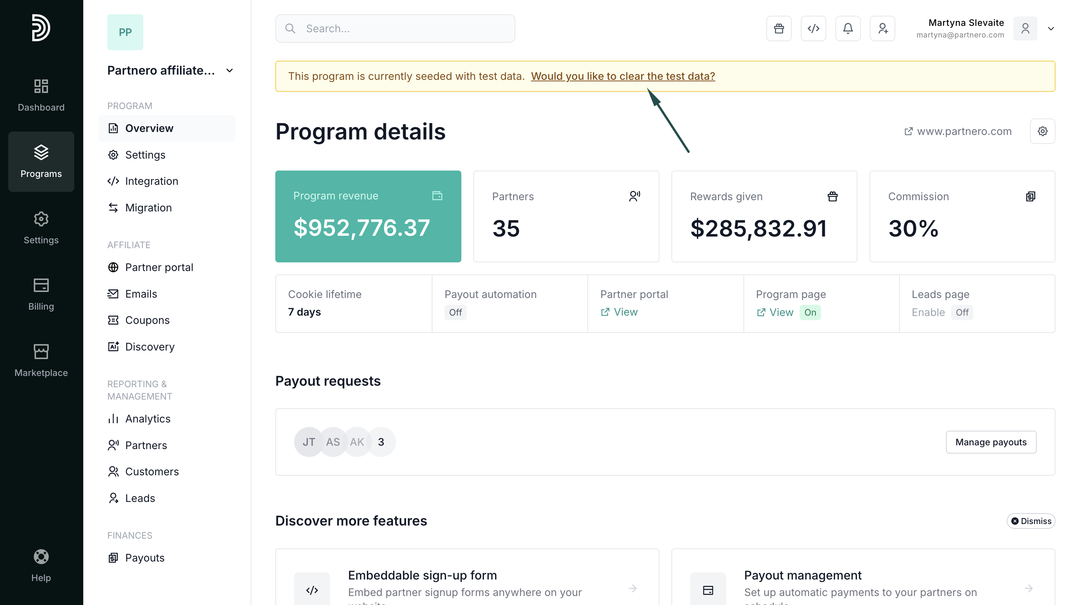The width and height of the screenshot is (1078, 605).
Task: Open program settings gear beside partnero.com link
Action: 1042,131
